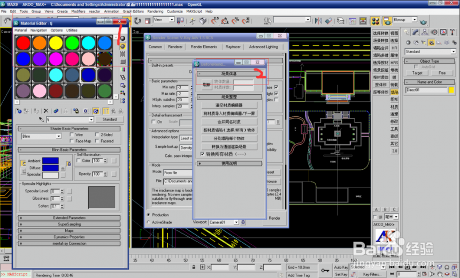This screenshot has width=460, height=278.
Task: Enable Detail enhancement On checkbox
Action: [154, 122]
